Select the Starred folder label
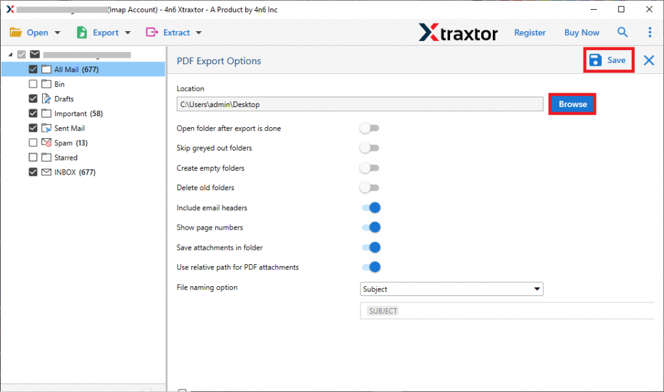Viewport: 664px width, 392px height. [x=65, y=157]
